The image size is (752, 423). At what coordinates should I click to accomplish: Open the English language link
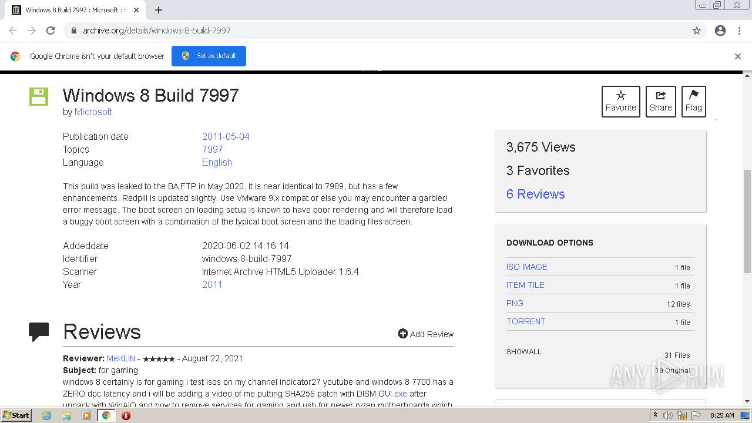point(217,162)
